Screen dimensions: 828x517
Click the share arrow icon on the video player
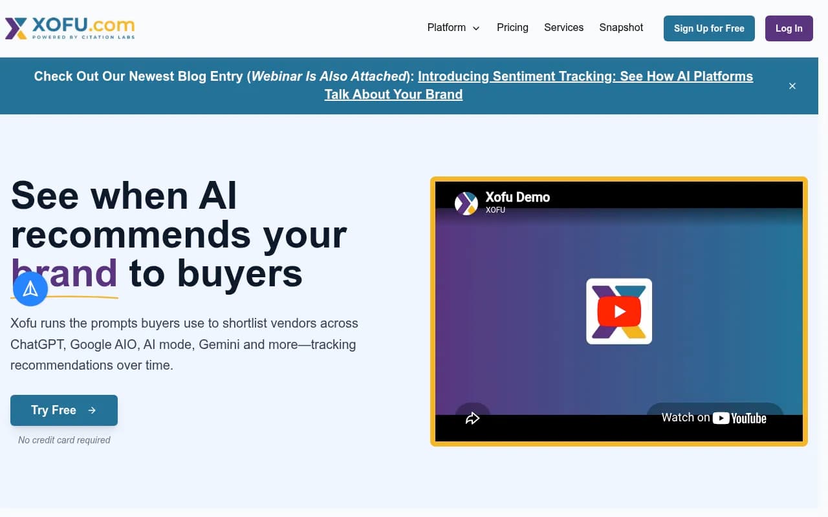pos(472,418)
